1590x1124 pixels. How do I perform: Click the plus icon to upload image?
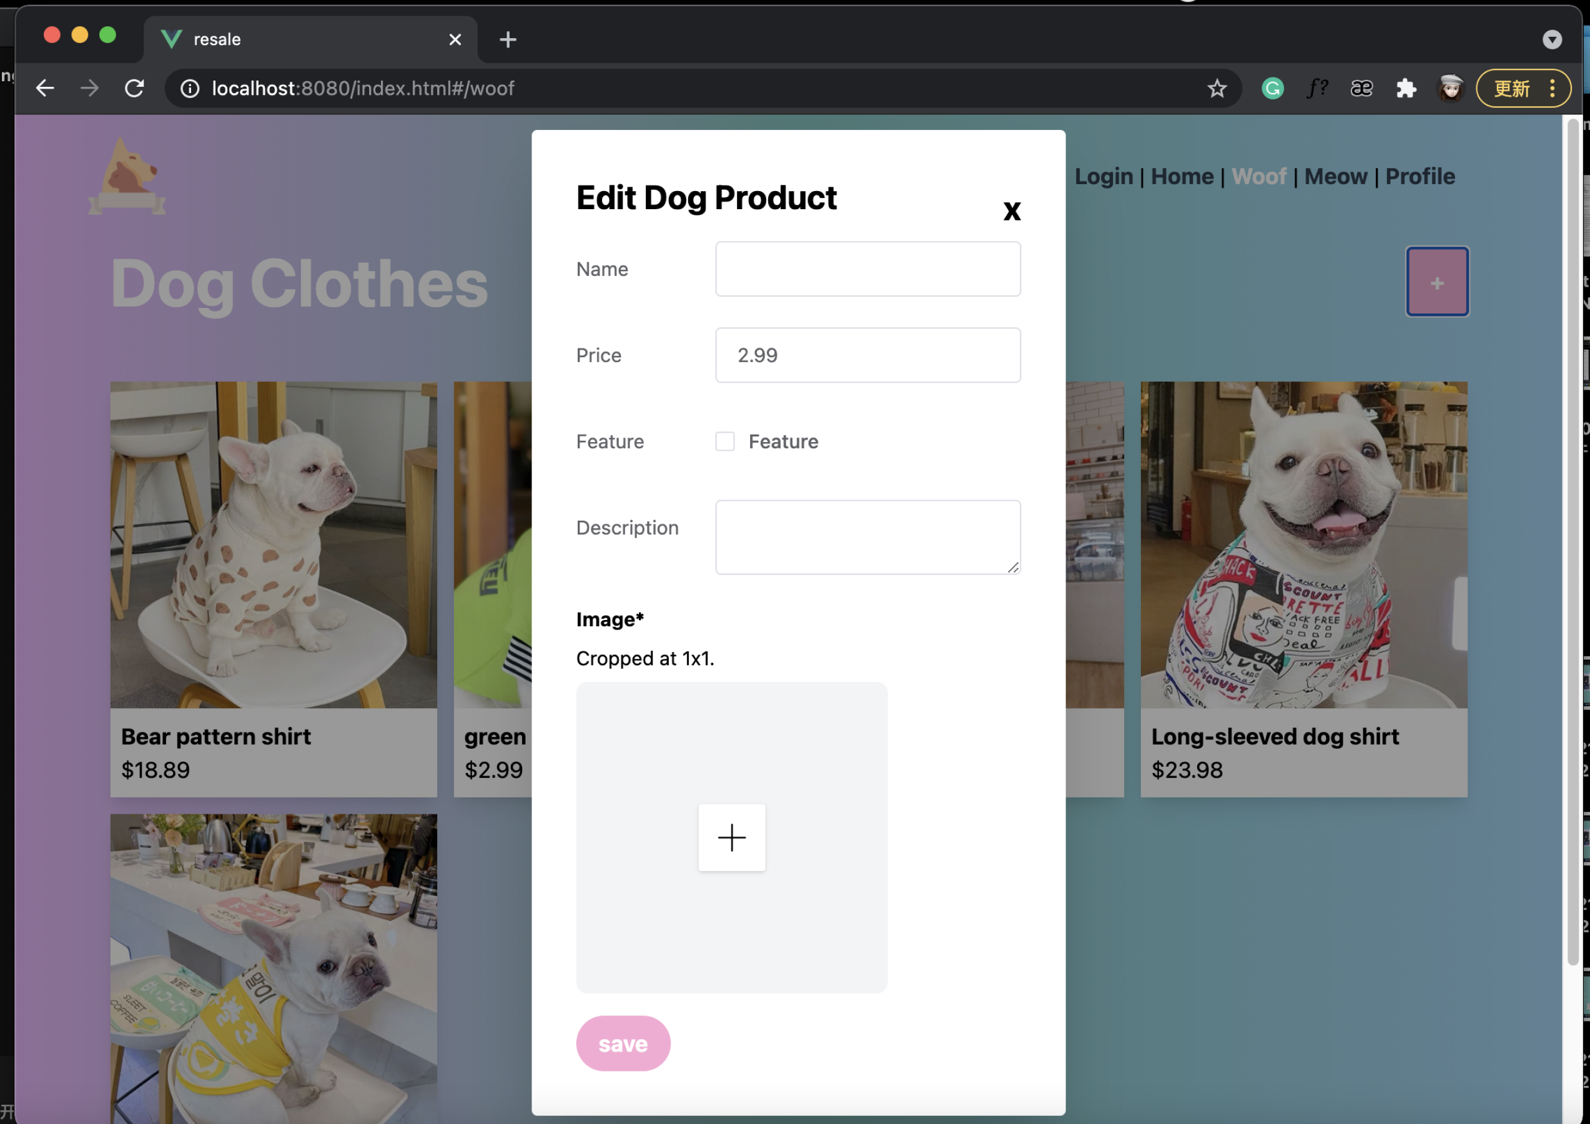click(x=731, y=837)
